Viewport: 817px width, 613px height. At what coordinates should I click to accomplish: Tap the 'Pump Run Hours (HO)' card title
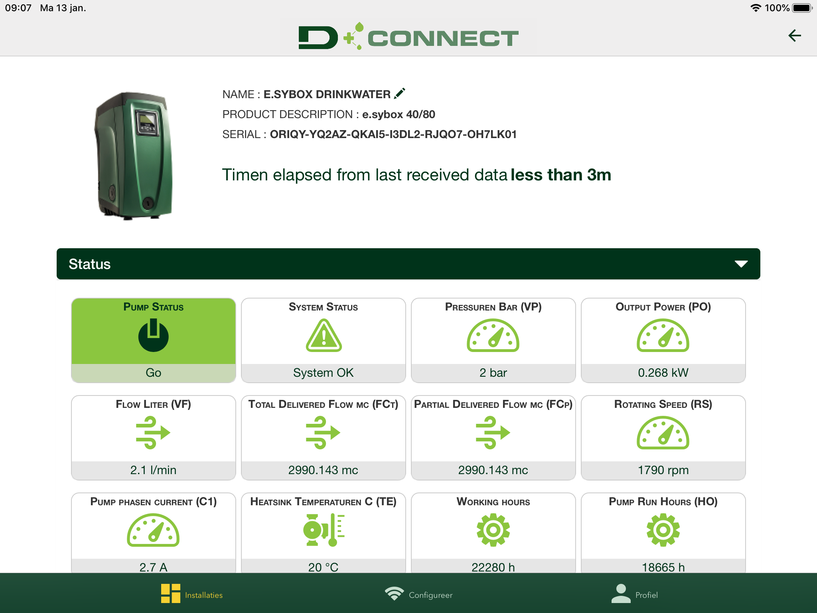(x=663, y=502)
